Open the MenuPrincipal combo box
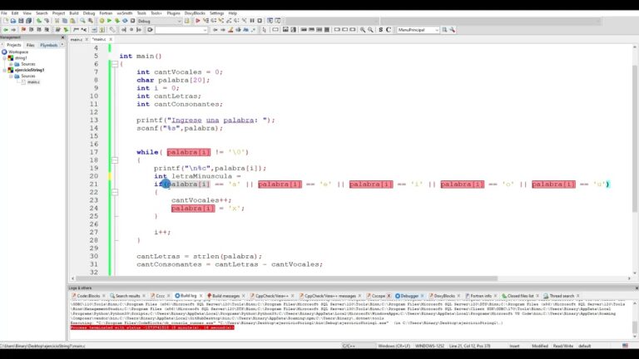 click(419, 30)
